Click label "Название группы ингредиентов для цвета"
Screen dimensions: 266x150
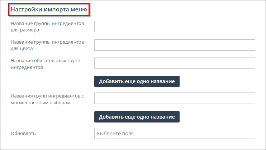pos(47,45)
